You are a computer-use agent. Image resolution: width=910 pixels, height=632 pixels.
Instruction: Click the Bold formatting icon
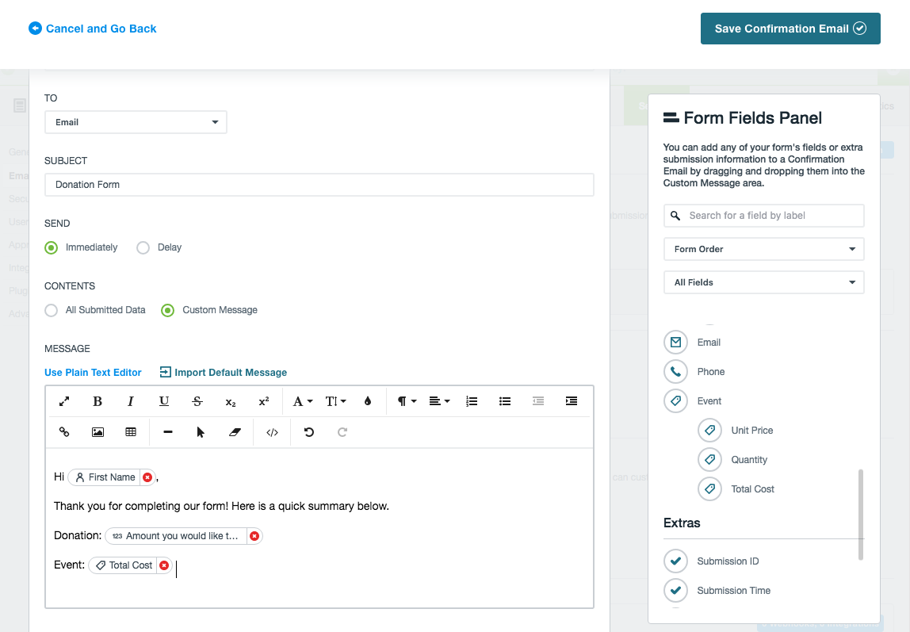click(x=97, y=401)
